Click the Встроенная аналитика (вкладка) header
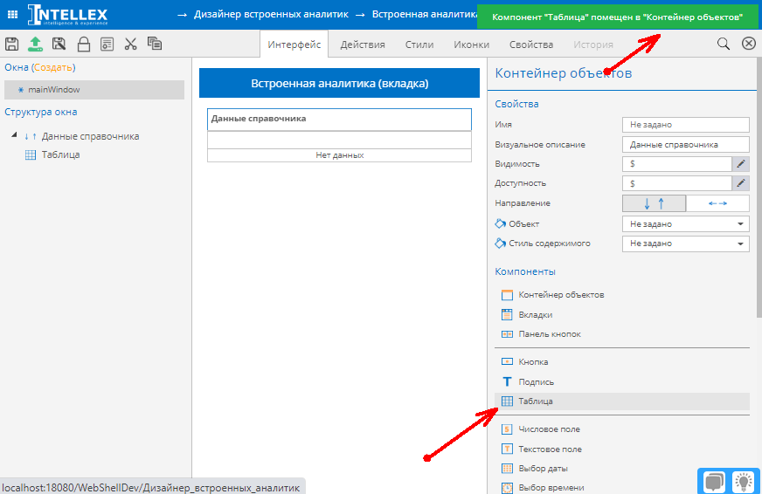The width and height of the screenshot is (762, 494). 339,83
